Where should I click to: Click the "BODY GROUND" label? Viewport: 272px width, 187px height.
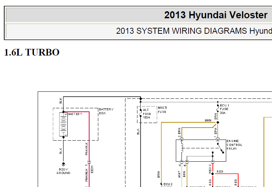[63, 171]
